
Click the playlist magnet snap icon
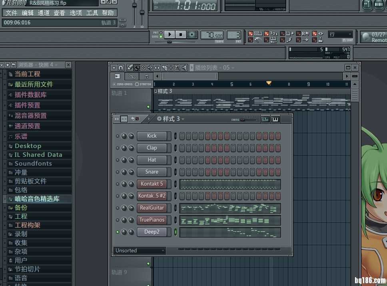(x=121, y=68)
